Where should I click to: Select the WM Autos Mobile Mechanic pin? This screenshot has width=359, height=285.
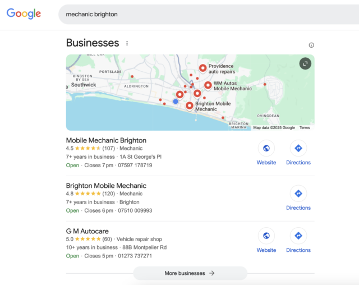point(208,85)
